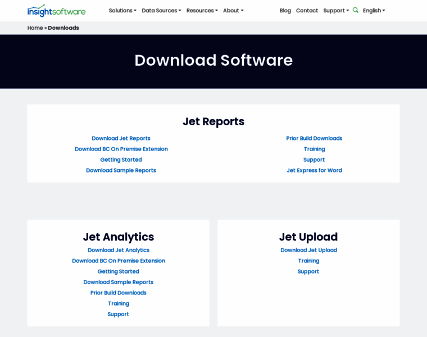Open the Contact page

[x=307, y=10]
